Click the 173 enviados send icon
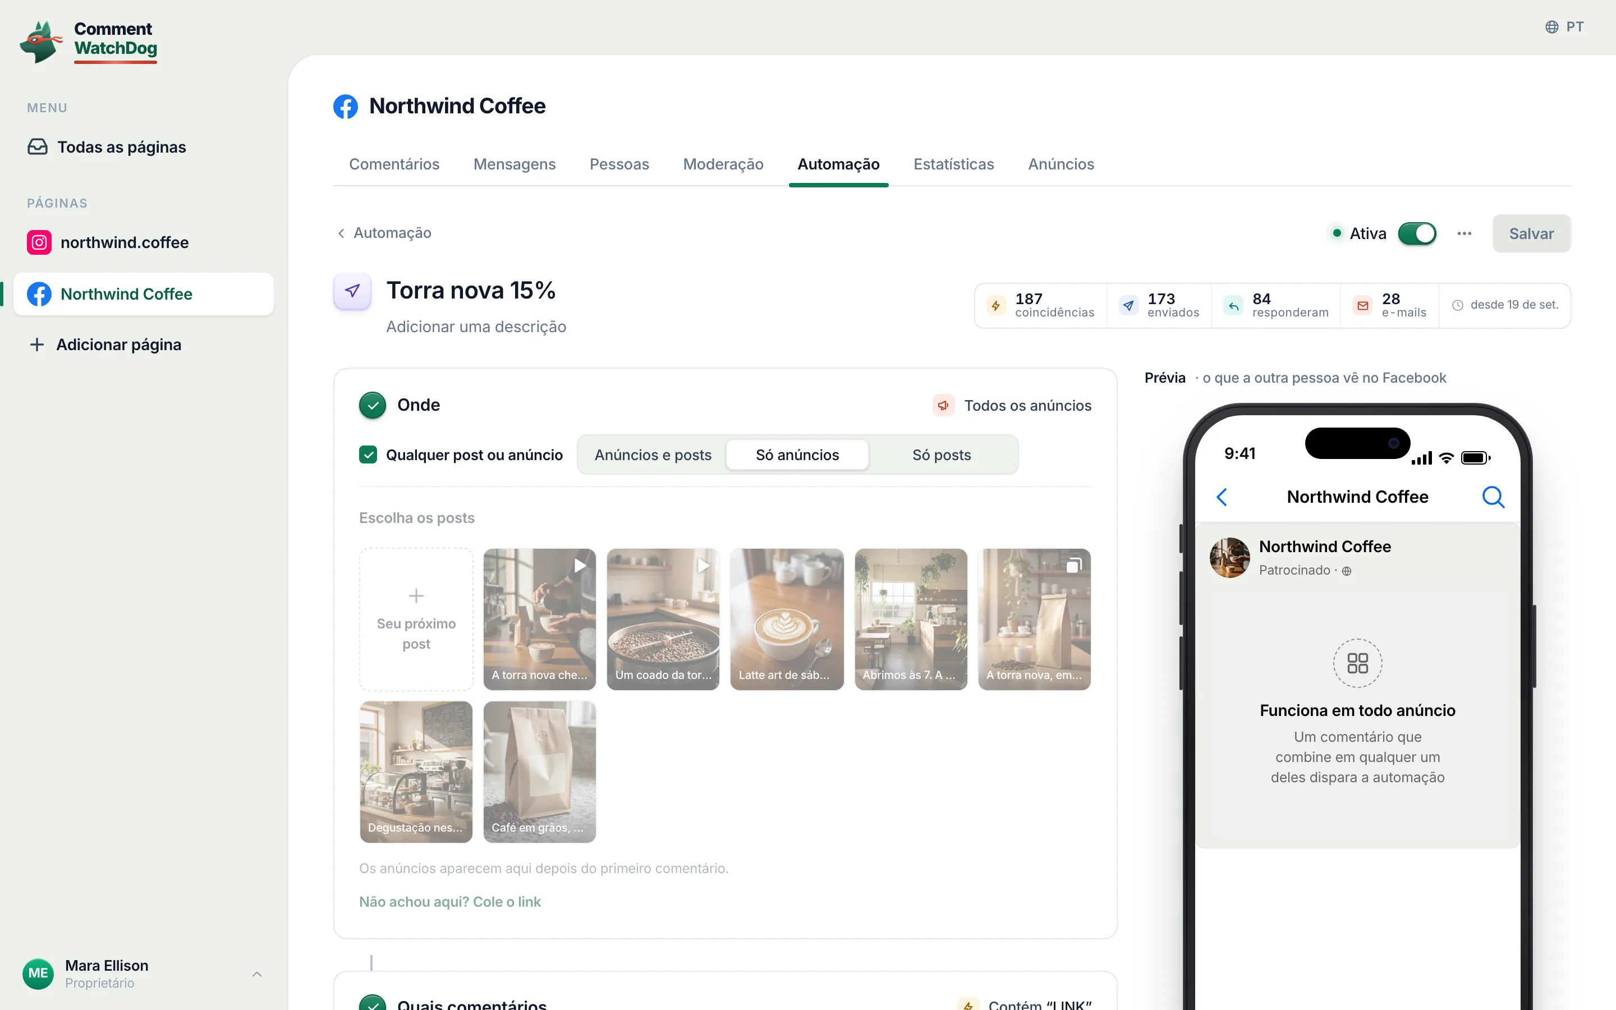The image size is (1616, 1010). (1128, 305)
